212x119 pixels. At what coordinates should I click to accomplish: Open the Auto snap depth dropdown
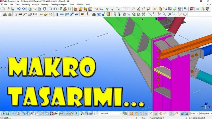point(195,113)
